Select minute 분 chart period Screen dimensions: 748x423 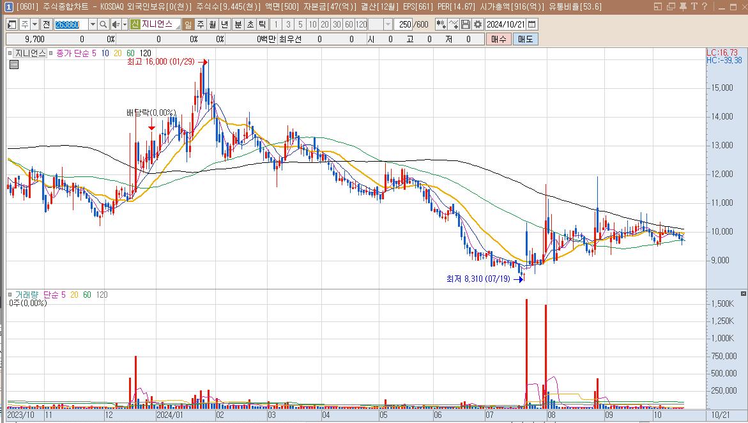point(238,24)
